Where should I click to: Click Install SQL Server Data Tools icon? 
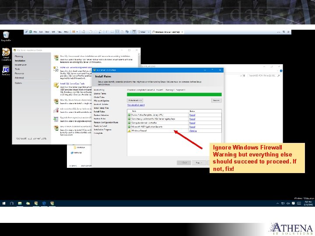point(56,85)
